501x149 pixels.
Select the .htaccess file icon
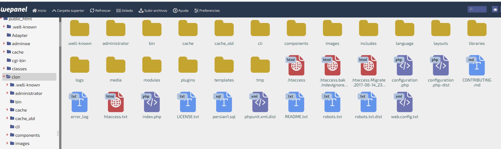click(x=296, y=65)
